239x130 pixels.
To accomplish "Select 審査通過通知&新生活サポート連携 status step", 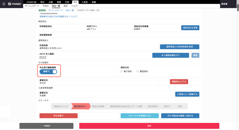I will point(126,106).
